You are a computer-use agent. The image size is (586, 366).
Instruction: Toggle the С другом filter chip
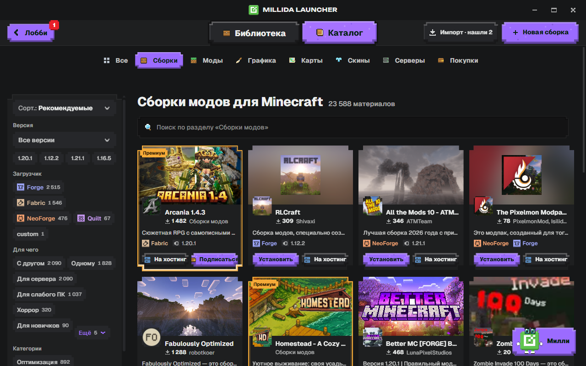(x=39, y=263)
